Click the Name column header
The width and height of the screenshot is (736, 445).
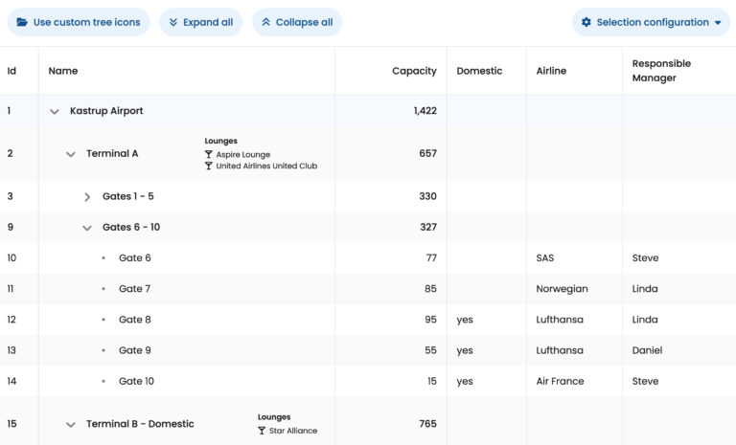pyautogui.click(x=63, y=71)
